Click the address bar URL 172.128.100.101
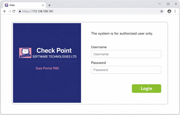This screenshot has width=180, height=115. [38, 11]
